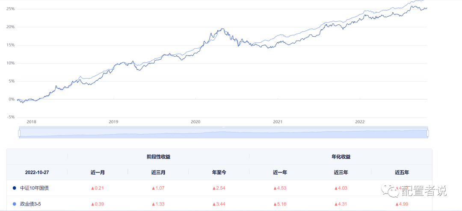The height and width of the screenshot is (211, 462).
Task: Click the right handle of the range slider
Action: point(428,133)
